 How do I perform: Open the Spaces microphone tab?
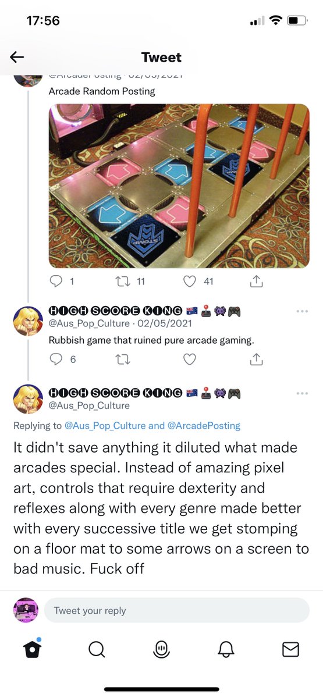pyautogui.click(x=161, y=649)
